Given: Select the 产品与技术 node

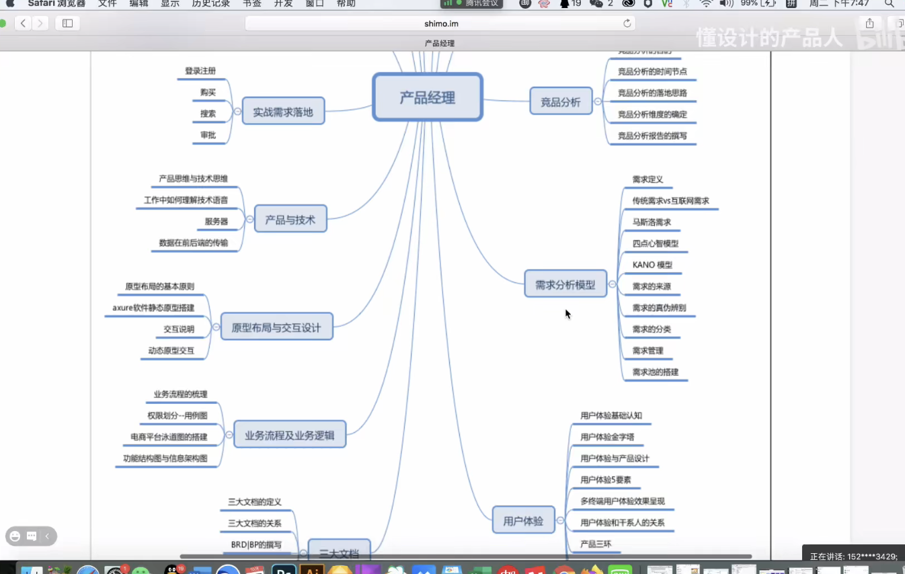Looking at the screenshot, I should click(x=290, y=219).
